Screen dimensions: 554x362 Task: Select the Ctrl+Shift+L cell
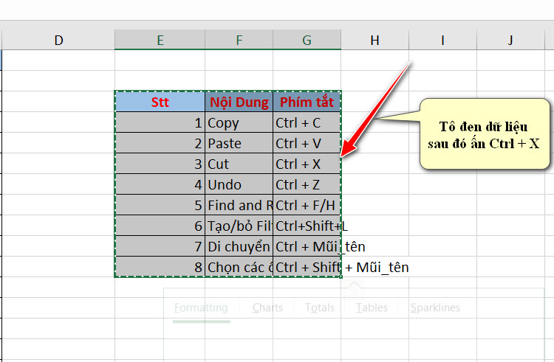click(x=307, y=226)
